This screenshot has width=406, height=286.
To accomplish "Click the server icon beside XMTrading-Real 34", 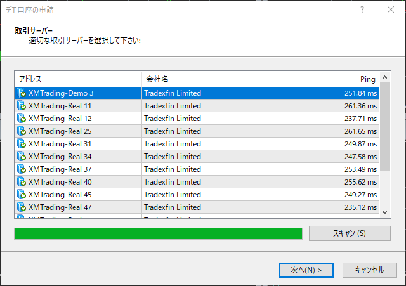I will pos(22,157).
